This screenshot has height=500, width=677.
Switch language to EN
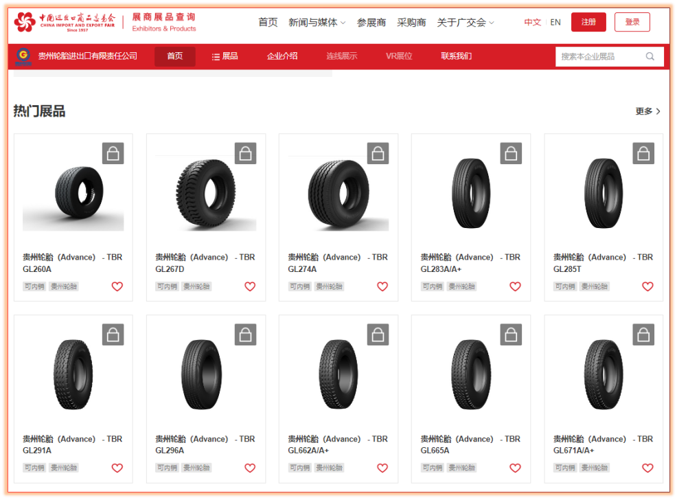point(555,23)
